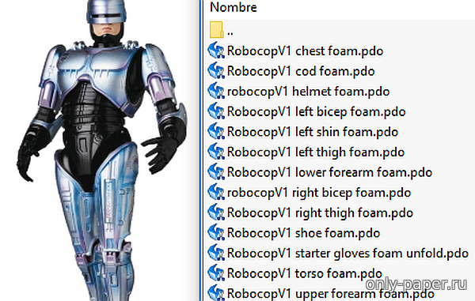Click the icon next to RobocopV1 left shin foam
Image resolution: width=475 pixels, height=301 pixels.
click(x=216, y=132)
